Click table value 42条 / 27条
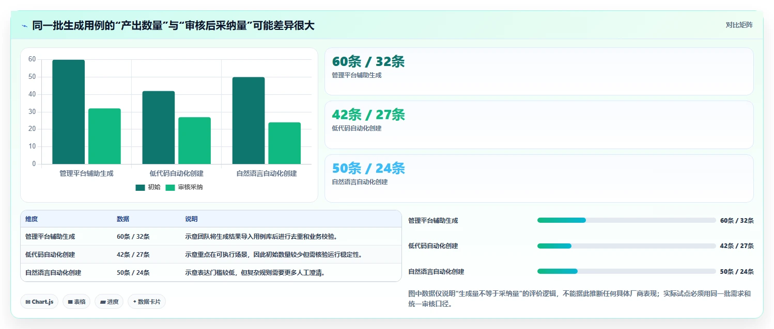This screenshot has height=329, width=774. [x=133, y=255]
